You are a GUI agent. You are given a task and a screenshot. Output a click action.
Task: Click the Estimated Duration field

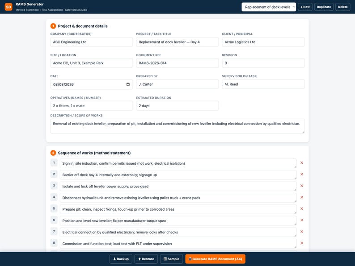[177, 106]
